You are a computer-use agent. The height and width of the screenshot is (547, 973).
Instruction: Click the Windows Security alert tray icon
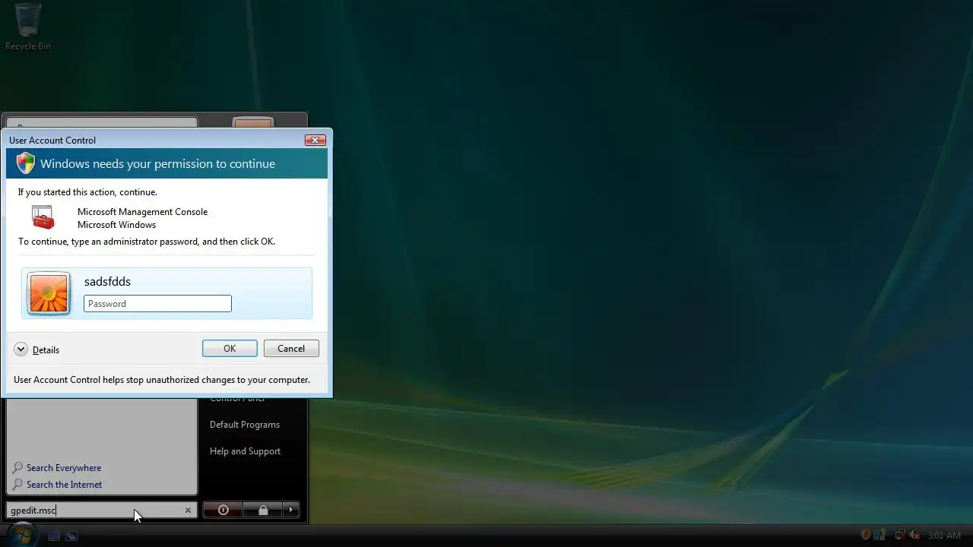click(x=865, y=535)
